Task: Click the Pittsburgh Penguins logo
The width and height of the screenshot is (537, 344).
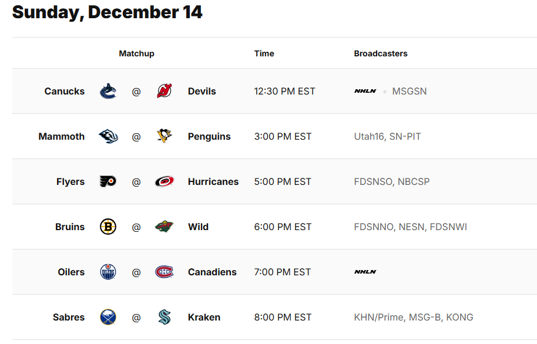Action: 165,136
